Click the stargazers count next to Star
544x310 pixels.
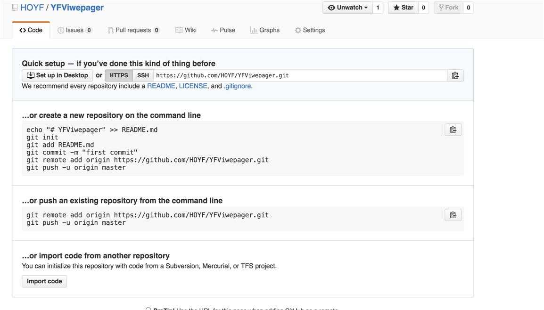click(x=423, y=8)
